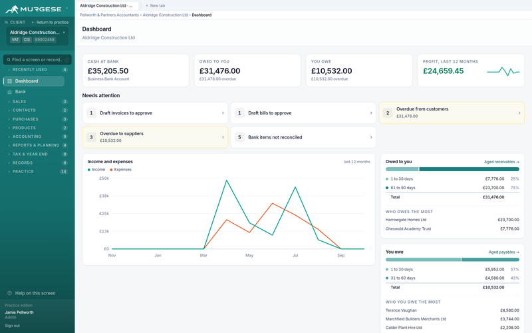Click the You owe ageing bar
532x333 pixels.
[452, 260]
